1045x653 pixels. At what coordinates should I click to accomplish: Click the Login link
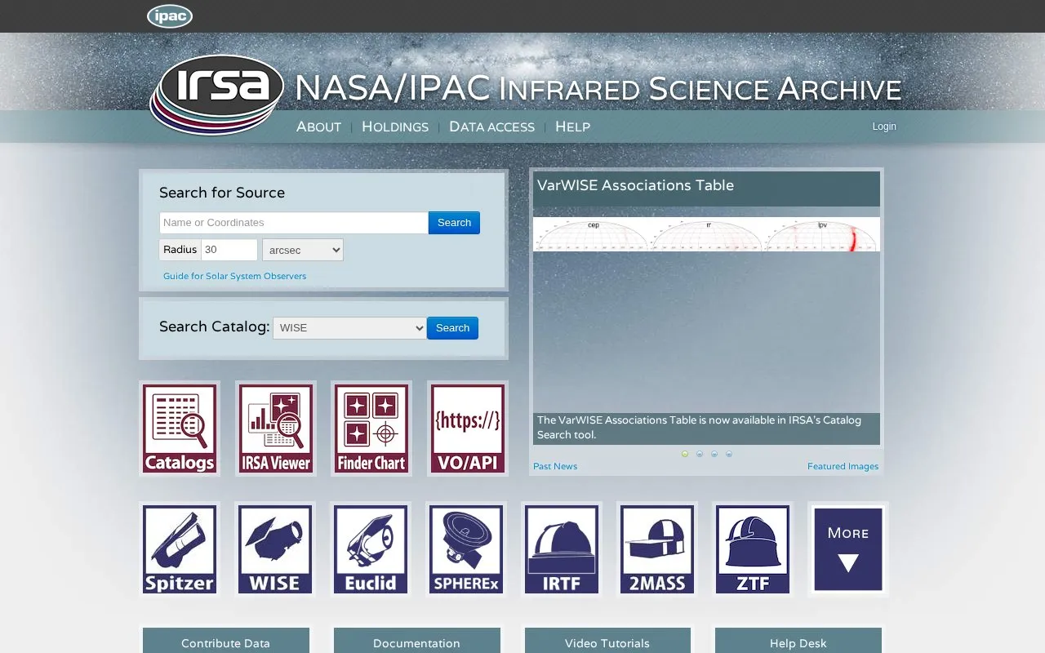point(884,127)
